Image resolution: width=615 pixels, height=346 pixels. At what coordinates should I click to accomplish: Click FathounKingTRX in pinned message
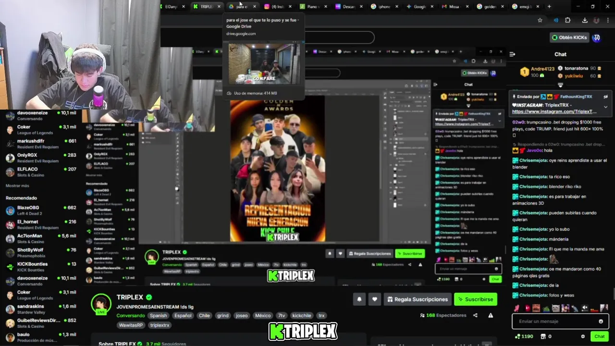[576, 97]
